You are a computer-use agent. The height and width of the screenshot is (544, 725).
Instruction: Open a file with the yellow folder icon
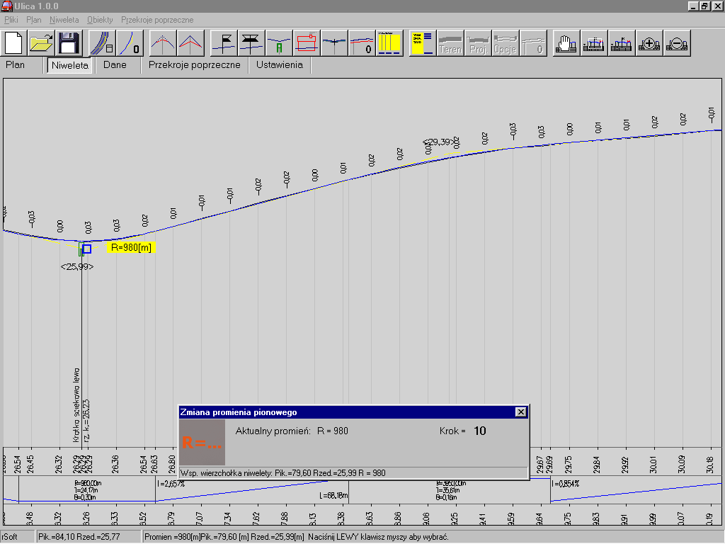click(x=42, y=43)
